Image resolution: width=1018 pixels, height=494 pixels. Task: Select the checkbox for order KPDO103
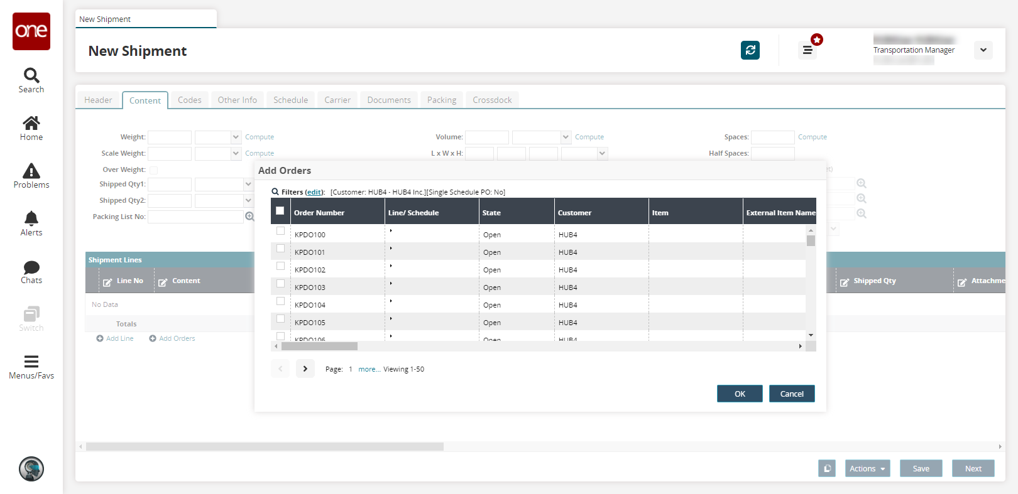click(x=280, y=284)
